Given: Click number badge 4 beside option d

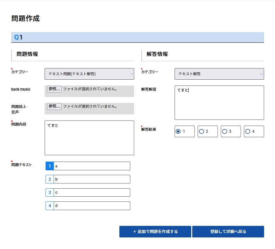Looking at the screenshot, I should (x=50, y=206).
